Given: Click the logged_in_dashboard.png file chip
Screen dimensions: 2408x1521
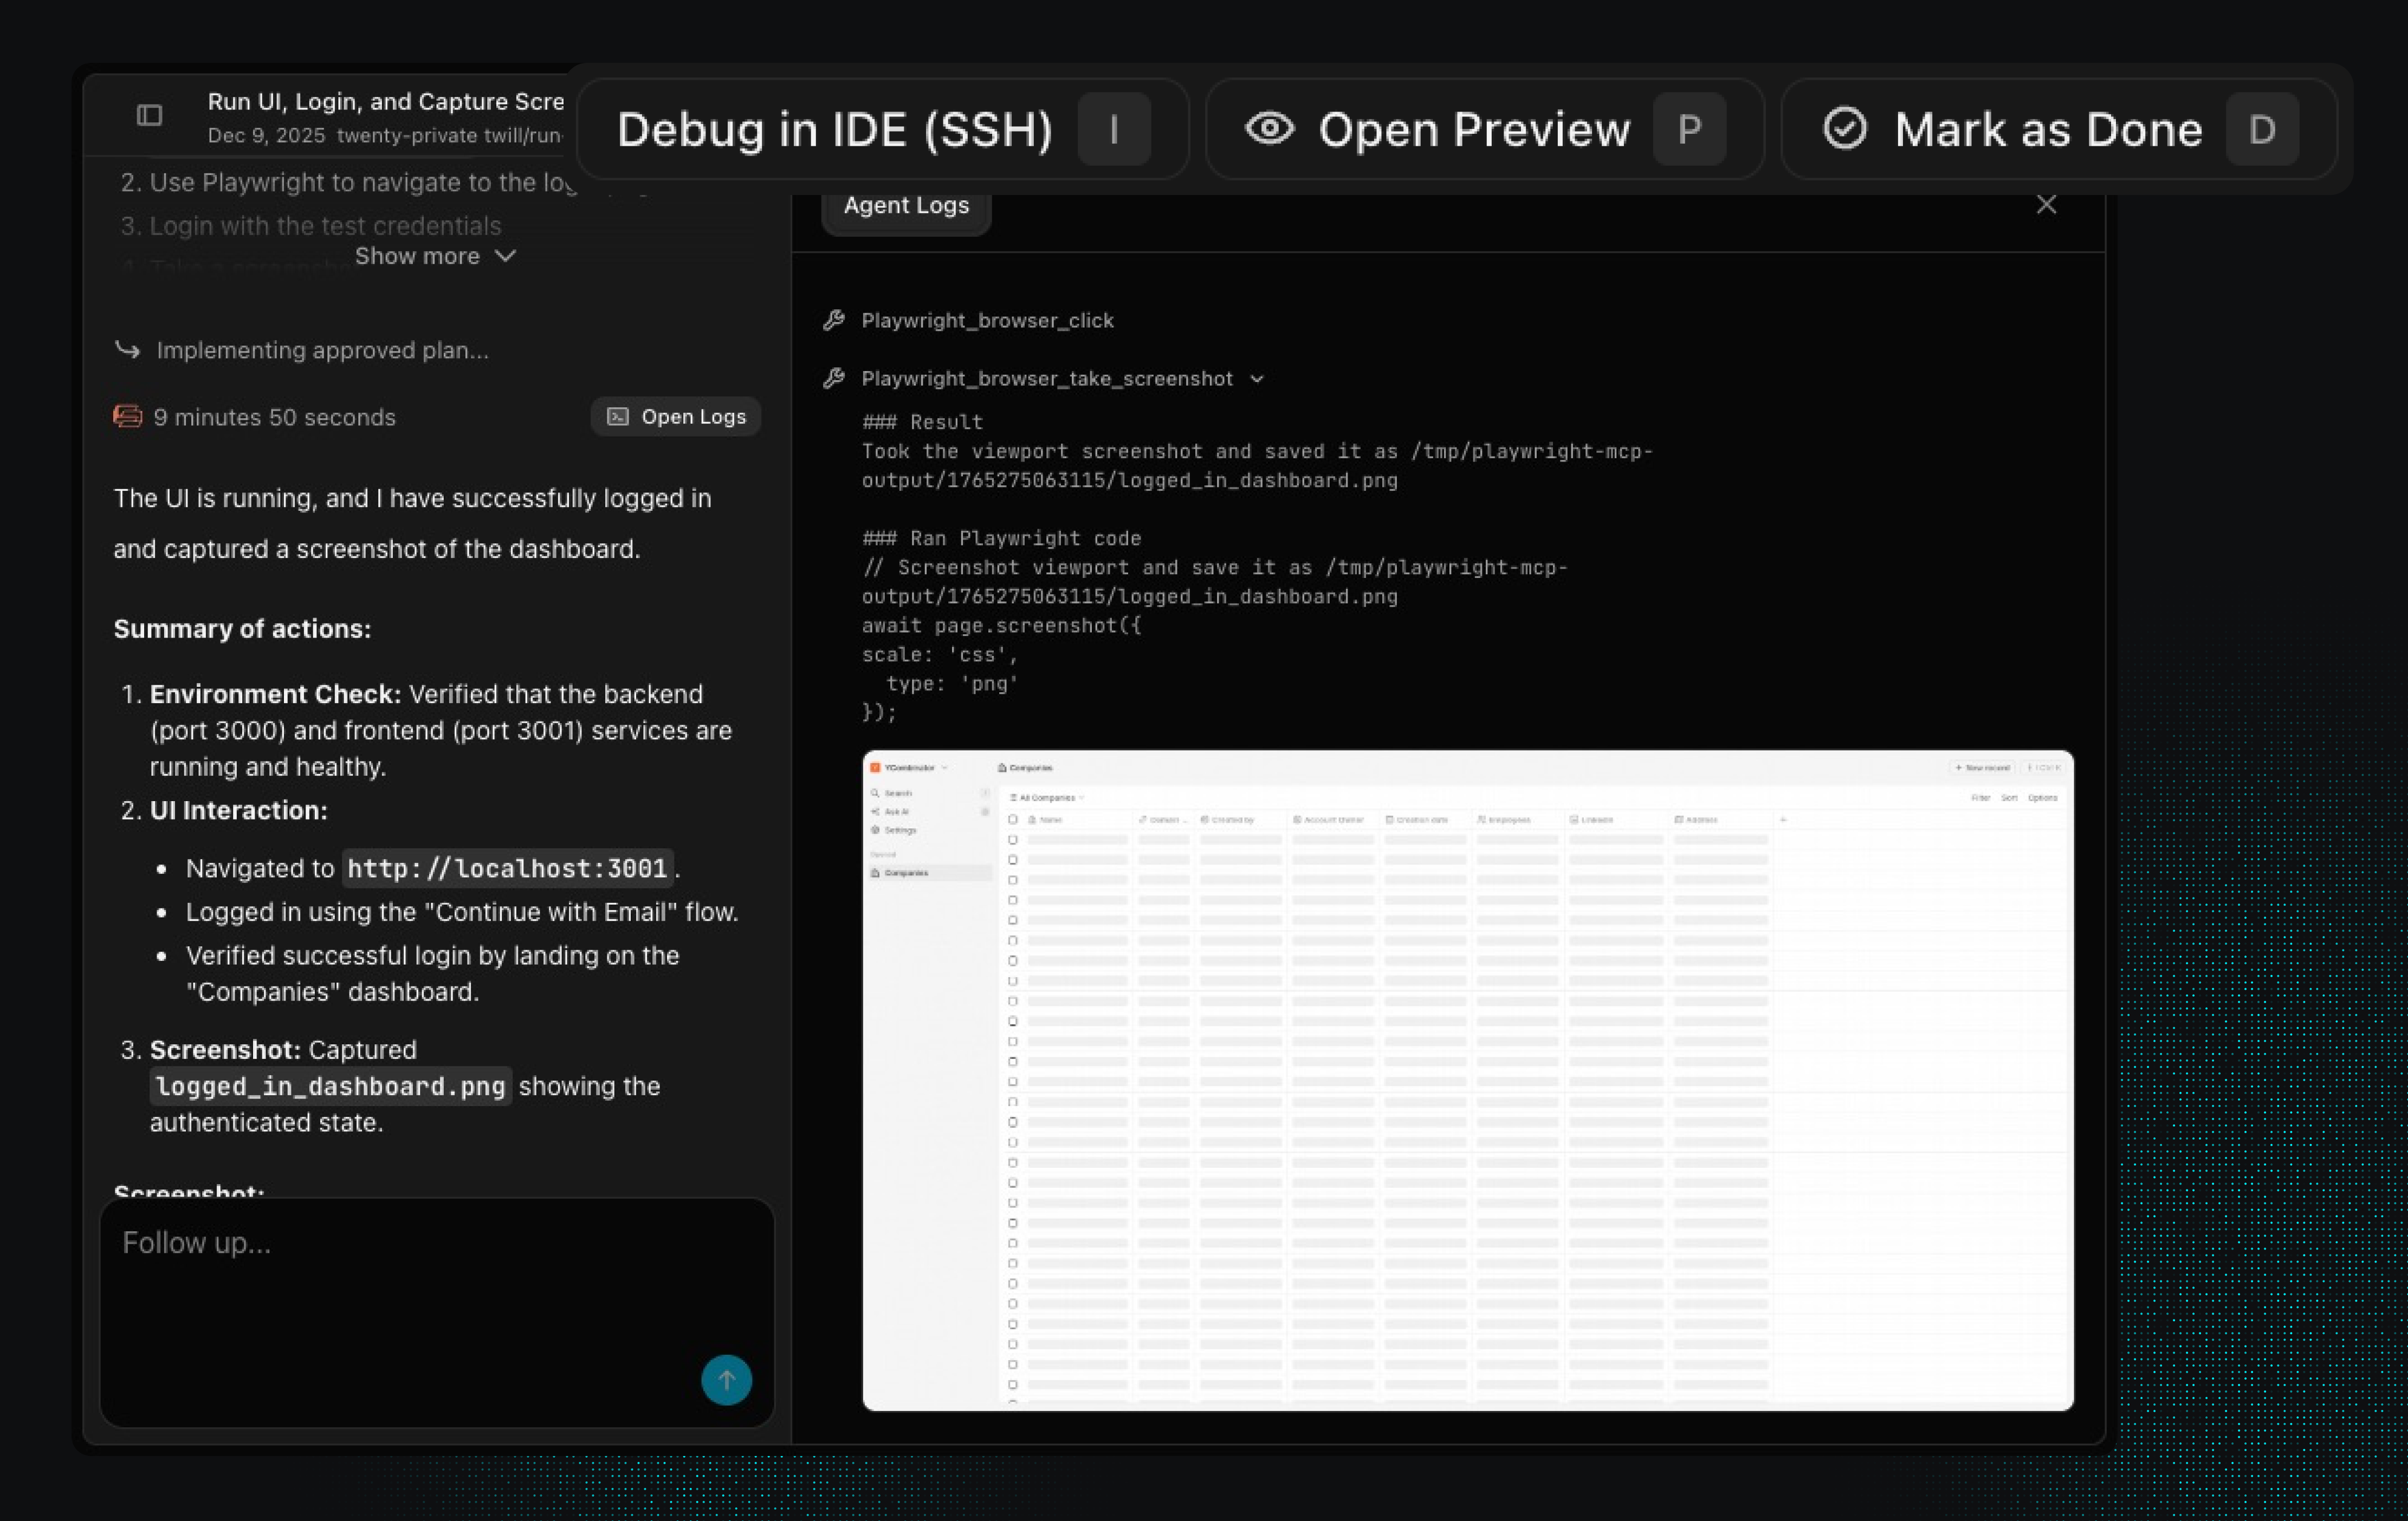Looking at the screenshot, I should [x=330, y=1086].
